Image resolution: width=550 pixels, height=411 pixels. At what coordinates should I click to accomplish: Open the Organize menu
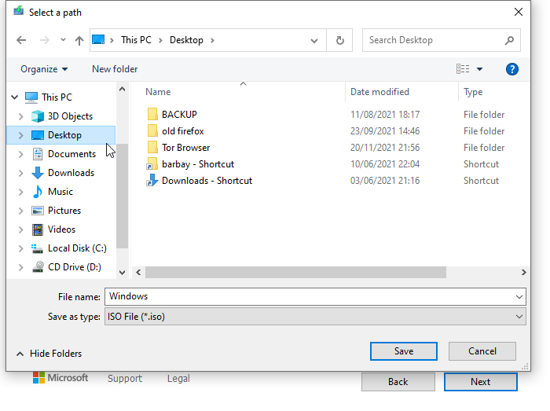point(44,69)
